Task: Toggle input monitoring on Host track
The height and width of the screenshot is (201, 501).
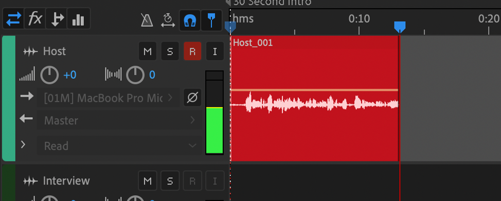Action: [214, 51]
